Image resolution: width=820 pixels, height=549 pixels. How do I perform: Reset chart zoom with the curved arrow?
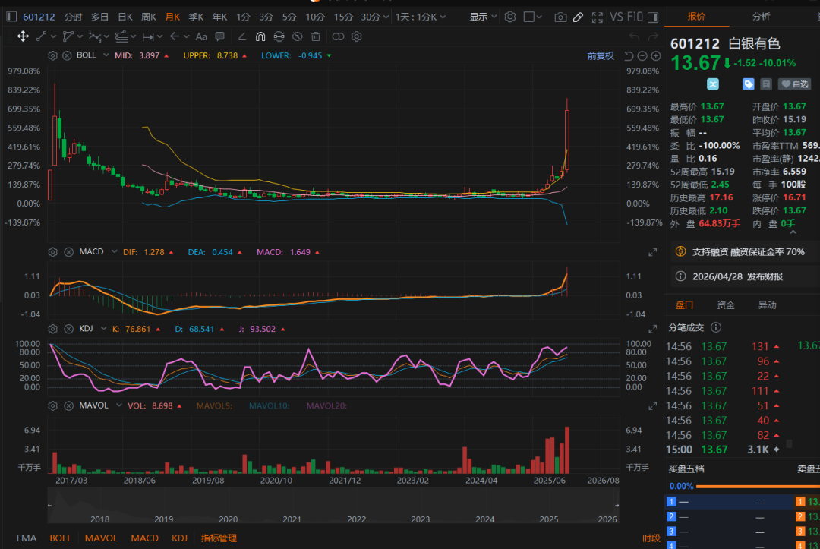point(629,56)
